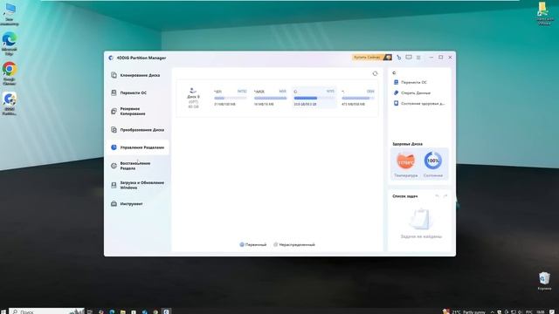Select the MSR partition block
The image size is (559, 314).
(270, 98)
